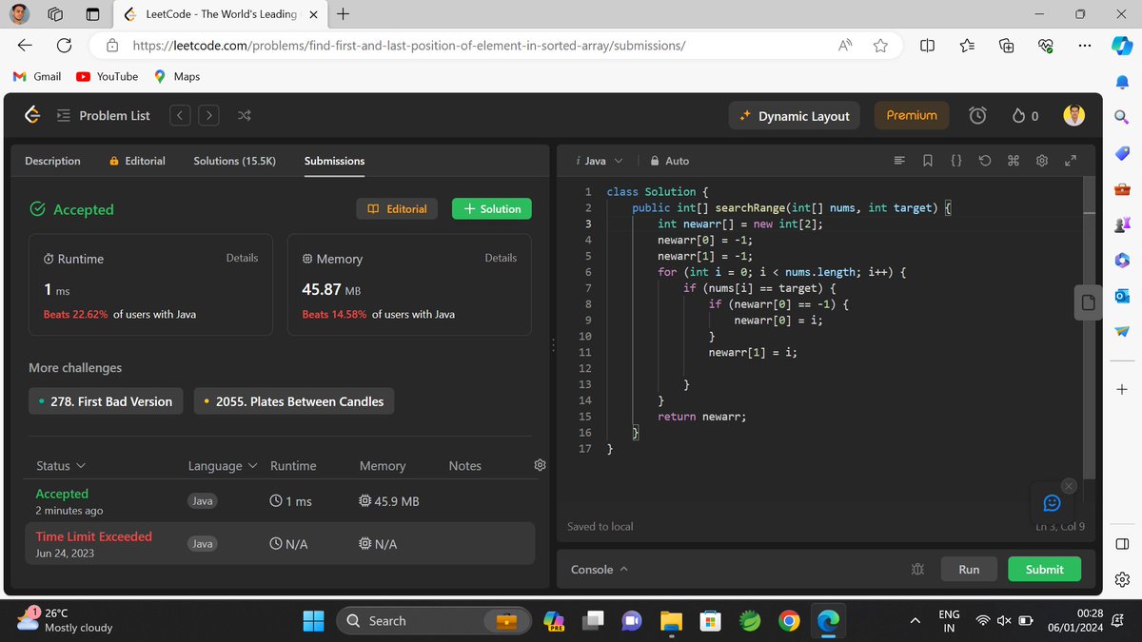Open YouTube bookmark

coord(108,76)
